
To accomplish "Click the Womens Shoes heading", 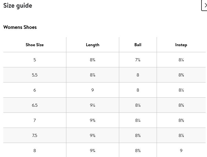I will coord(20,27).
